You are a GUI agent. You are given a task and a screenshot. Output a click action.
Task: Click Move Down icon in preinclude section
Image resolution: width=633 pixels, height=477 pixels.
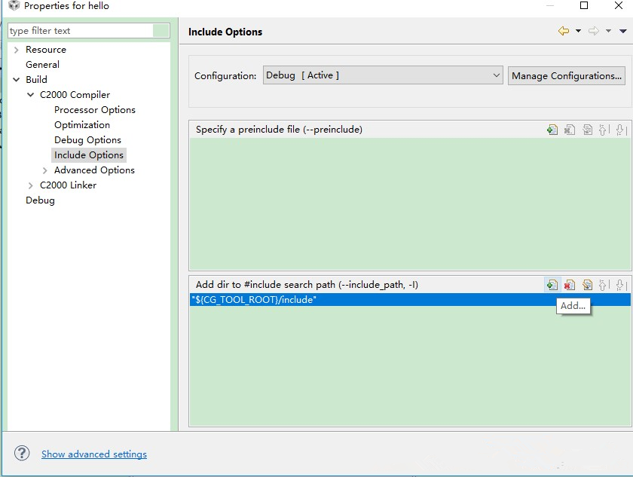621,130
